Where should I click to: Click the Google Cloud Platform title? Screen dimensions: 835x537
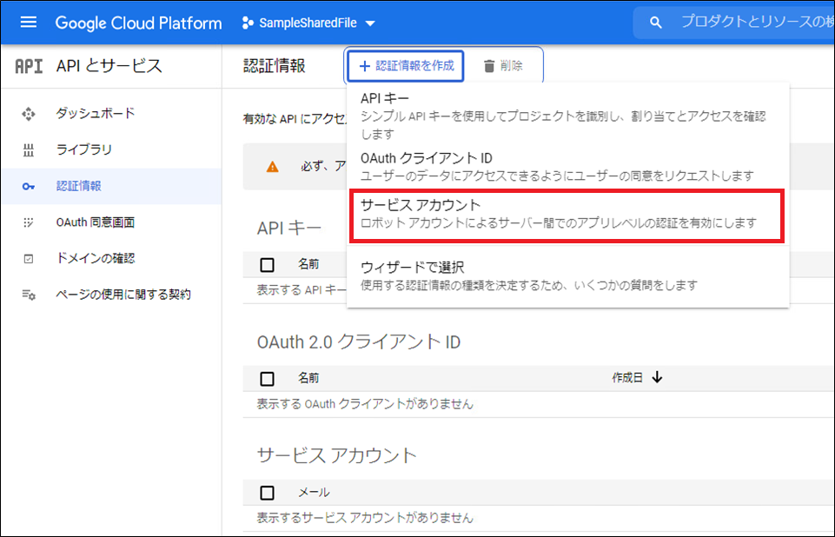tap(138, 23)
